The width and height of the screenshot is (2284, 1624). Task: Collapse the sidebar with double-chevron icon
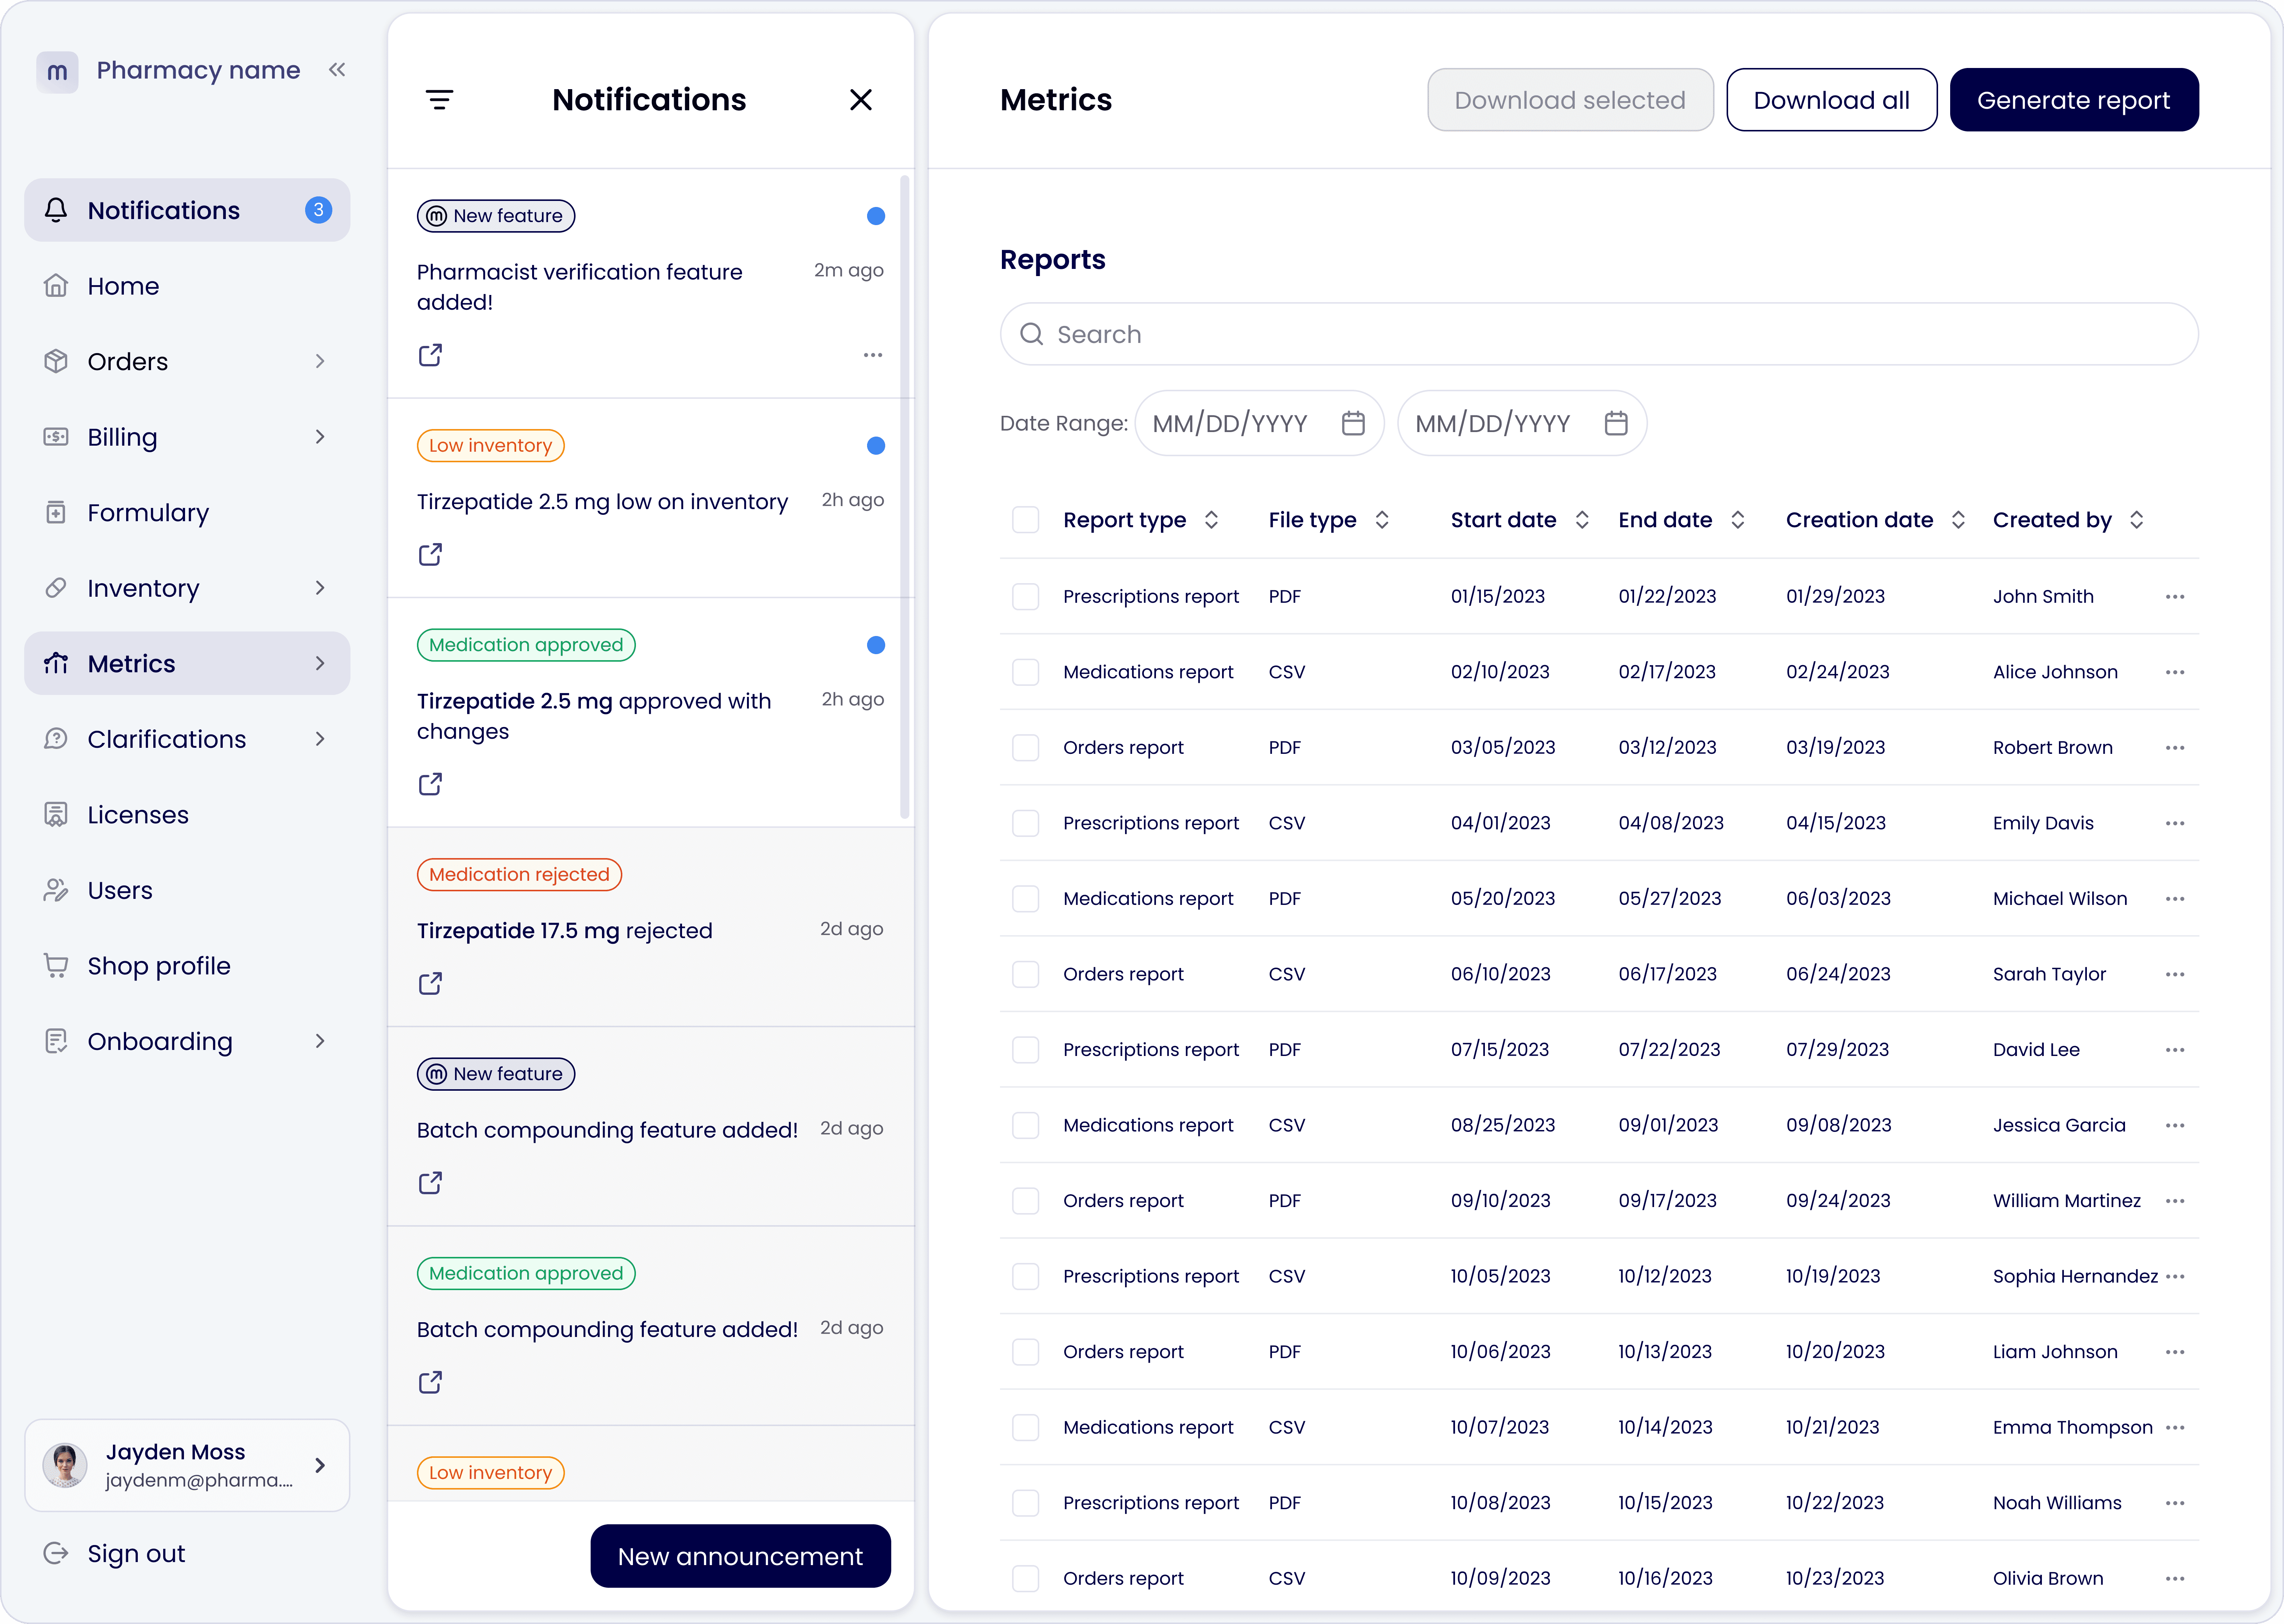[x=337, y=70]
